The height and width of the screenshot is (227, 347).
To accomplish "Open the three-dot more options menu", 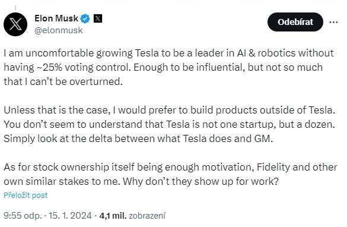I will click(x=333, y=22).
